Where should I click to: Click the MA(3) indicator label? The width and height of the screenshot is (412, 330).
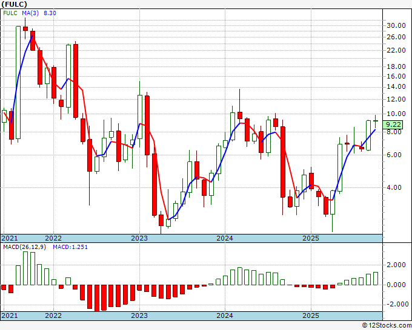pos(30,13)
